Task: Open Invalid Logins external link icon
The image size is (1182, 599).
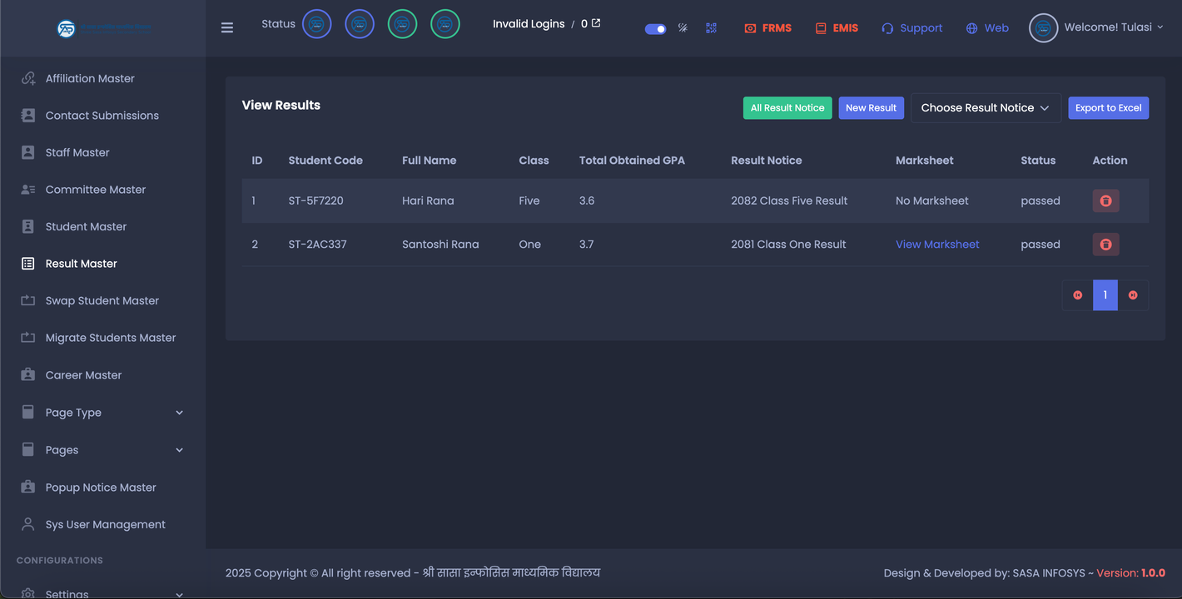Action: tap(596, 23)
